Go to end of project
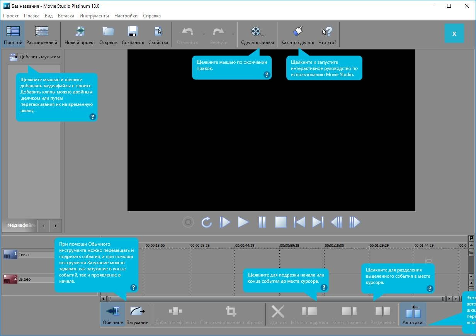 (x=318, y=222)
